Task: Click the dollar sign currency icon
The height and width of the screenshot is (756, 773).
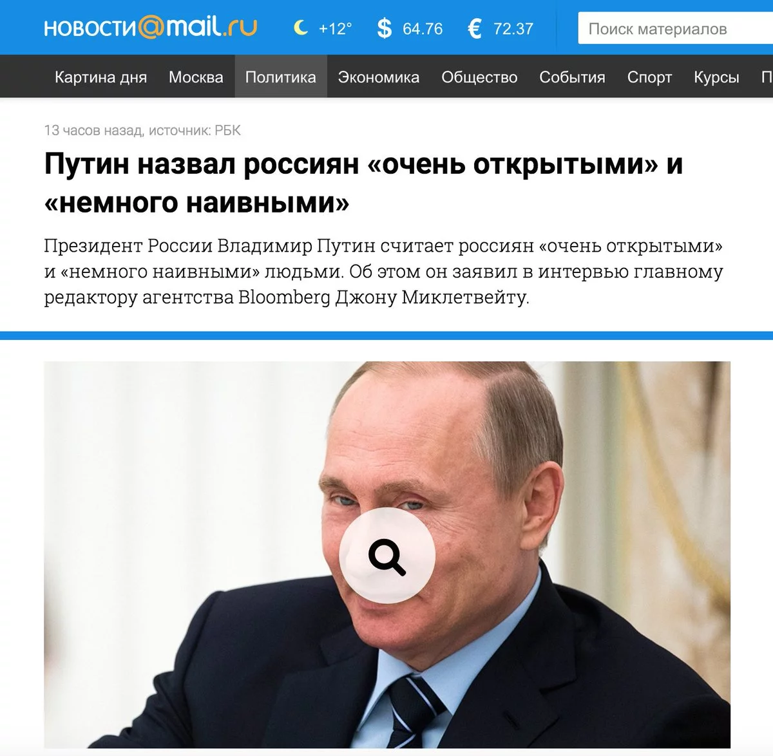Action: (384, 28)
